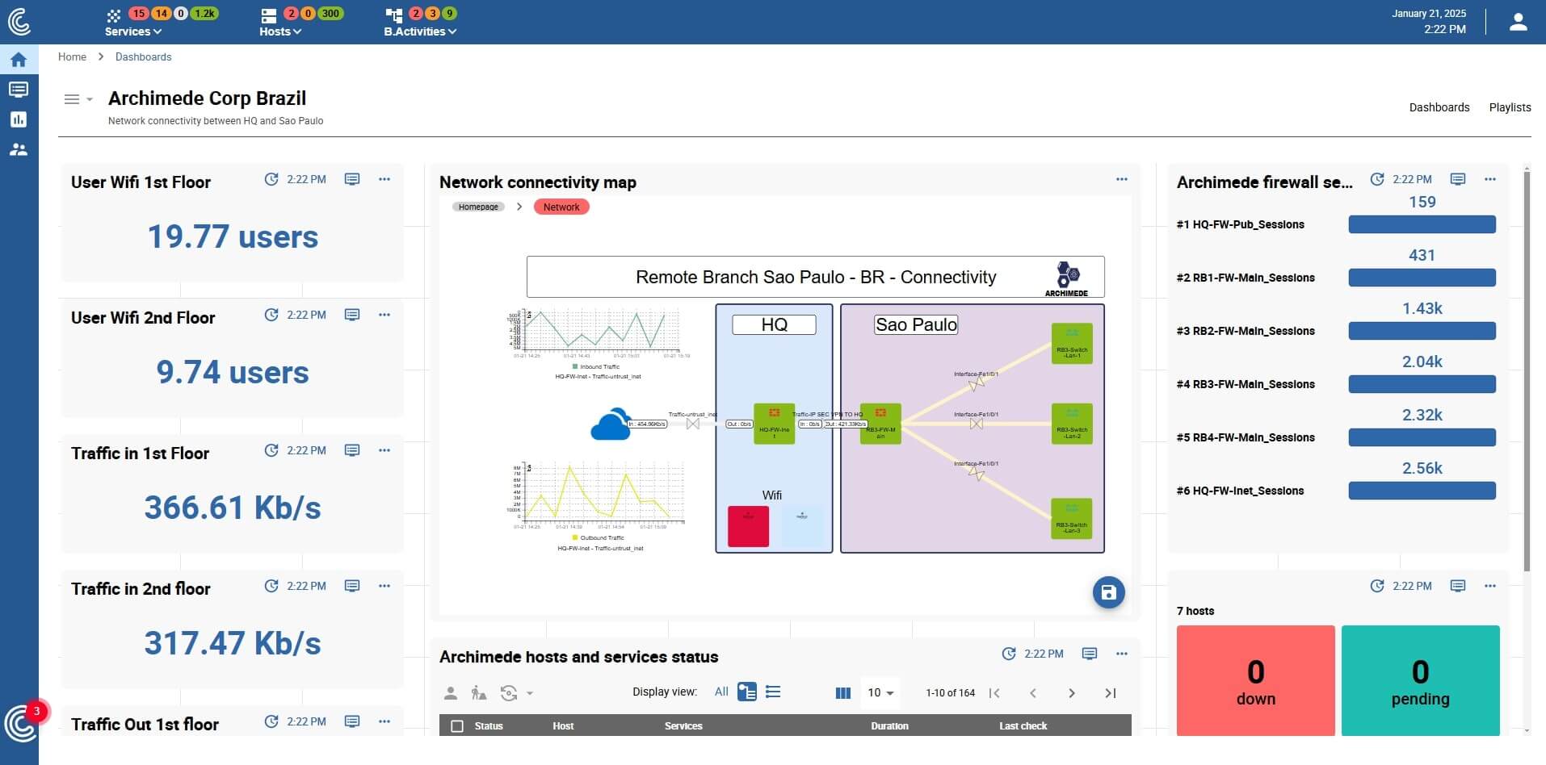
Task: Click the blue save button on map
Action: 1109,592
